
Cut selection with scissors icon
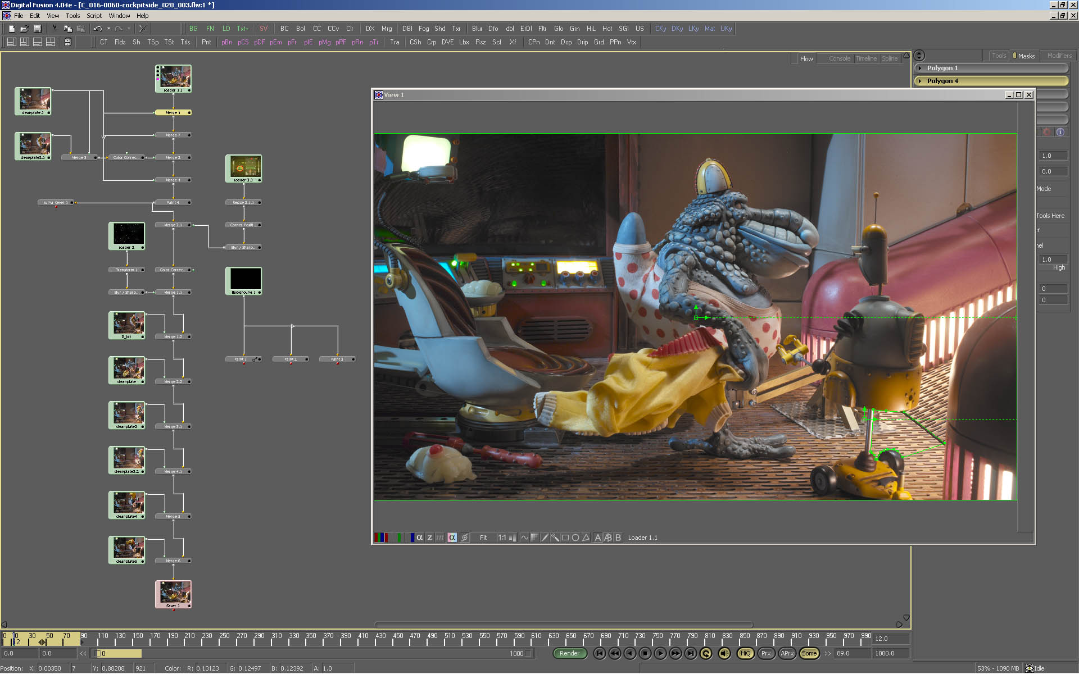[55, 29]
